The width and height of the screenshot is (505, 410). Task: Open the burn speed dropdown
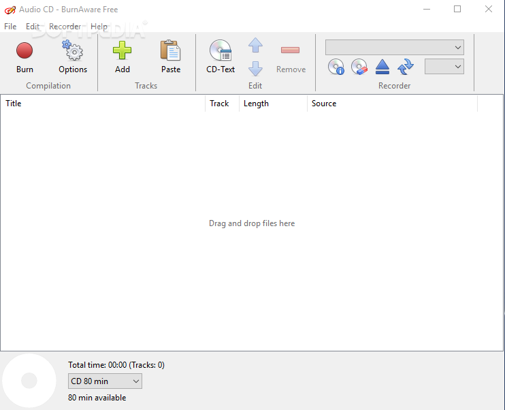pyautogui.click(x=444, y=67)
